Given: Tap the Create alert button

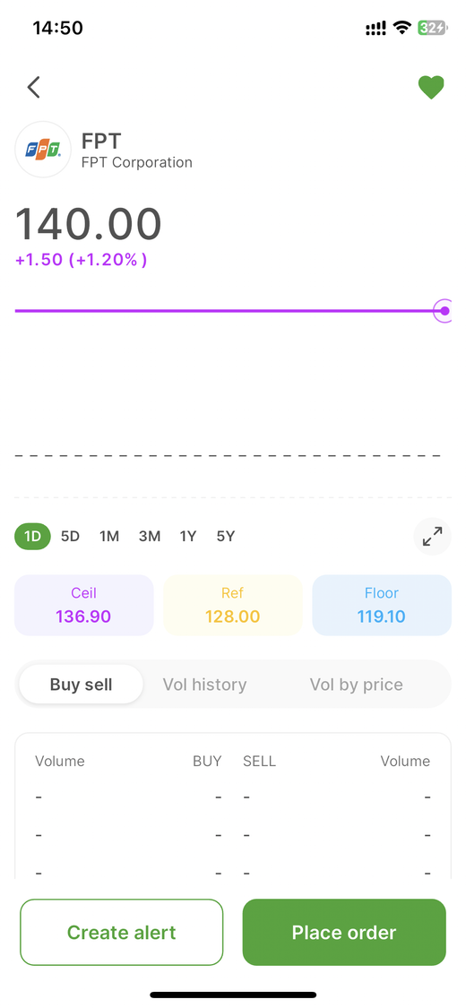Looking at the screenshot, I should click(x=122, y=932).
